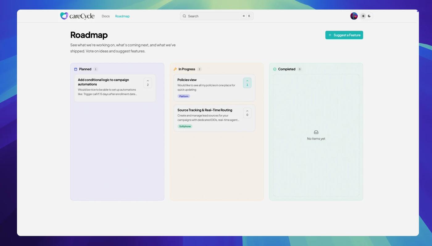432x246 pixels.
Task: Click the inbox icon above No items yet
Action: 316,132
